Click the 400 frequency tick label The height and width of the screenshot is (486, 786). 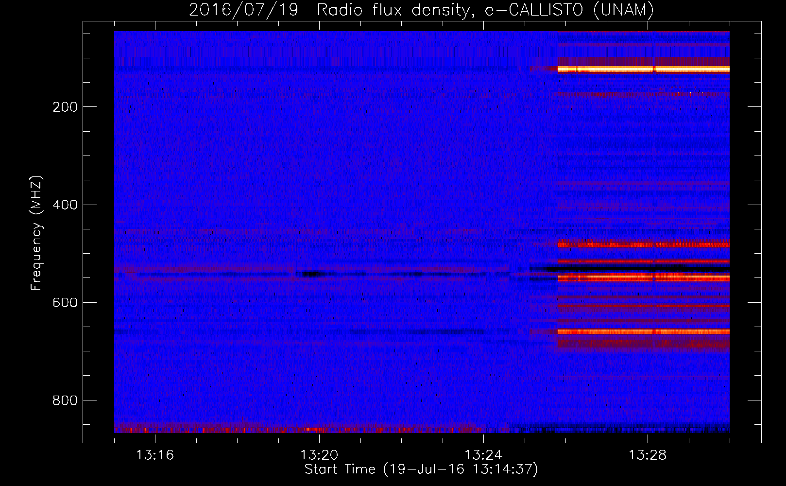(65, 205)
